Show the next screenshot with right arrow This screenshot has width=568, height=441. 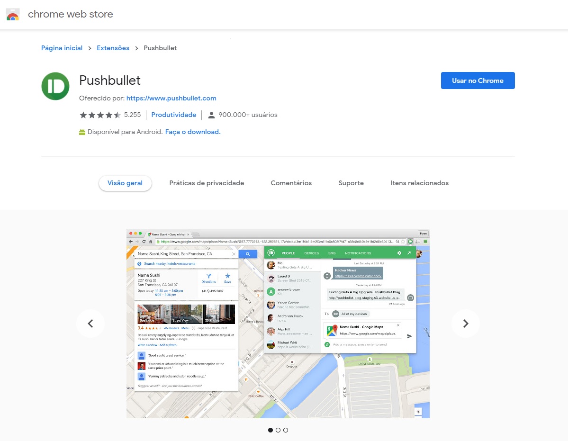[466, 324]
